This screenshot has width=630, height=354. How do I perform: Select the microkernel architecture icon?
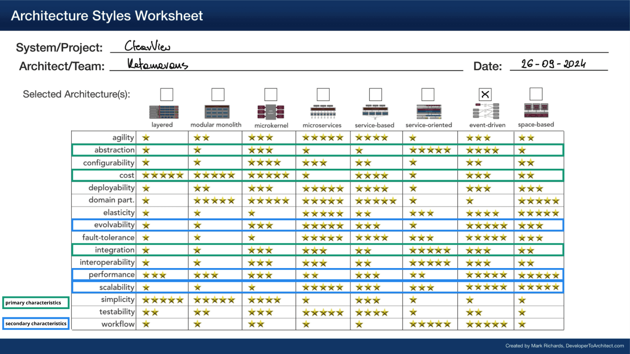[271, 112]
